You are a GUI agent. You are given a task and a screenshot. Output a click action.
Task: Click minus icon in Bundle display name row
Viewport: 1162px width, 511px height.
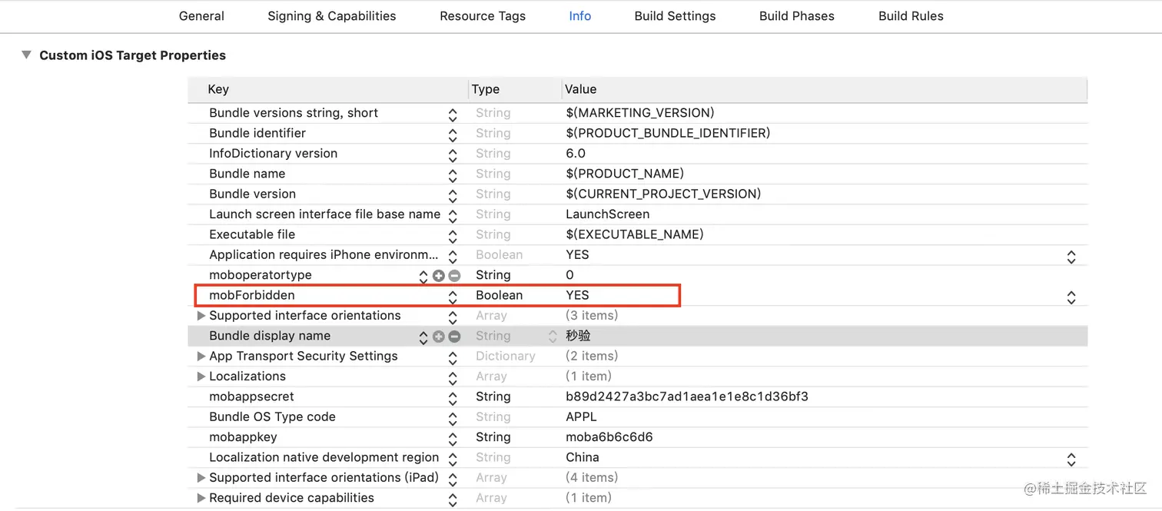coord(454,336)
